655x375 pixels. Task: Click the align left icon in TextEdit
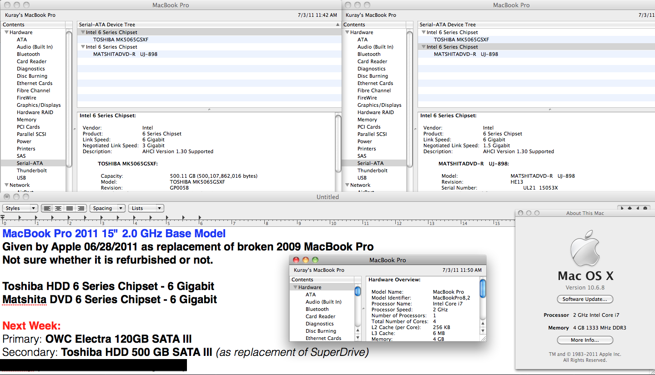pos(47,208)
